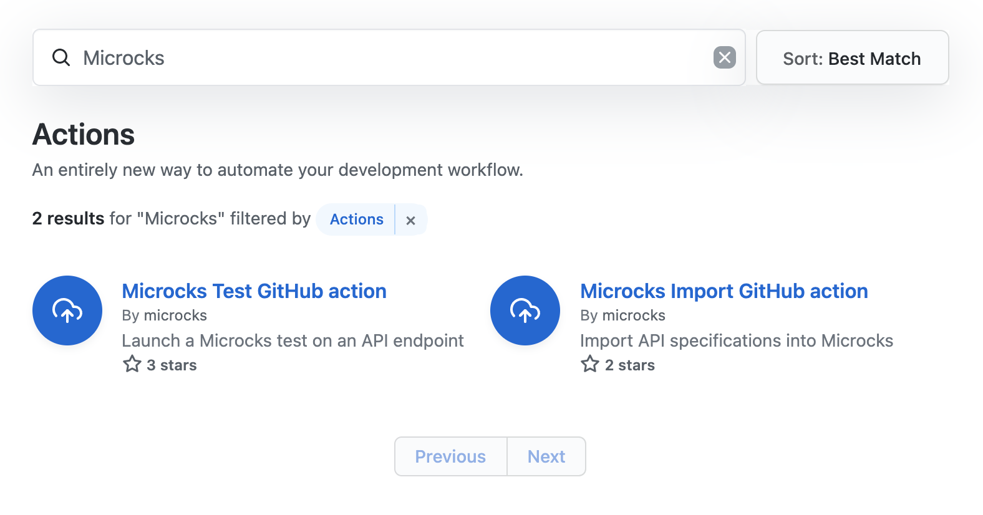Click the star icon beside 3 stars
This screenshot has height=515, width=983.
(x=132, y=364)
